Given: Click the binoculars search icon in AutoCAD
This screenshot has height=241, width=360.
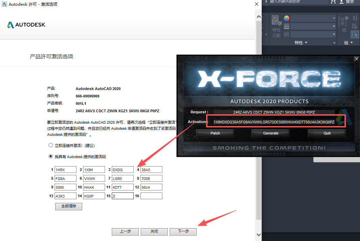Looking at the screenshot, I should 334,2.
